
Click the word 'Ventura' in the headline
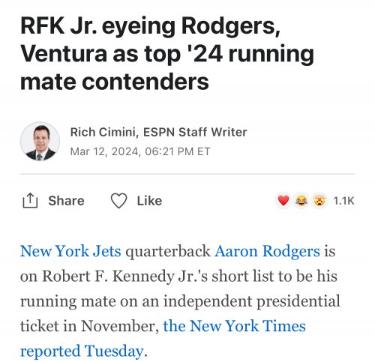coord(64,53)
